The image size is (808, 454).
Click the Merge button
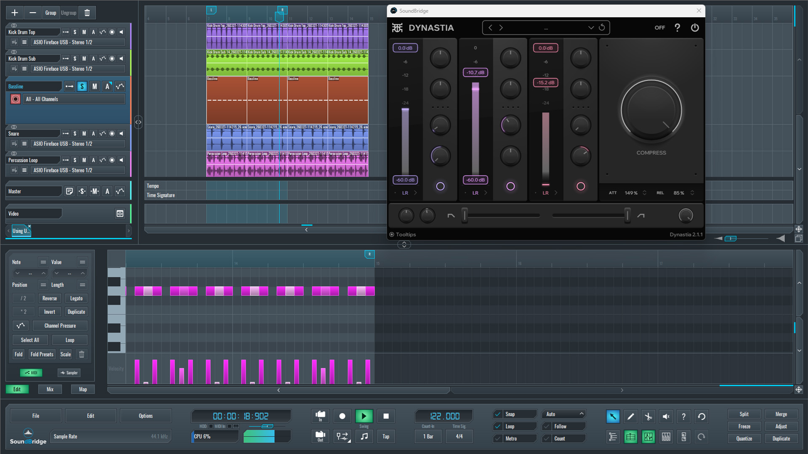(781, 414)
